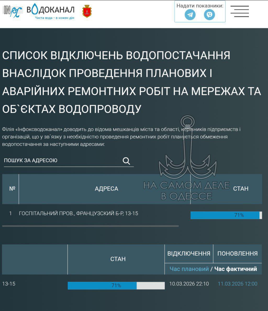Select the Госпітальний пров. address row
The height and width of the screenshot is (311, 268).
click(x=79, y=214)
